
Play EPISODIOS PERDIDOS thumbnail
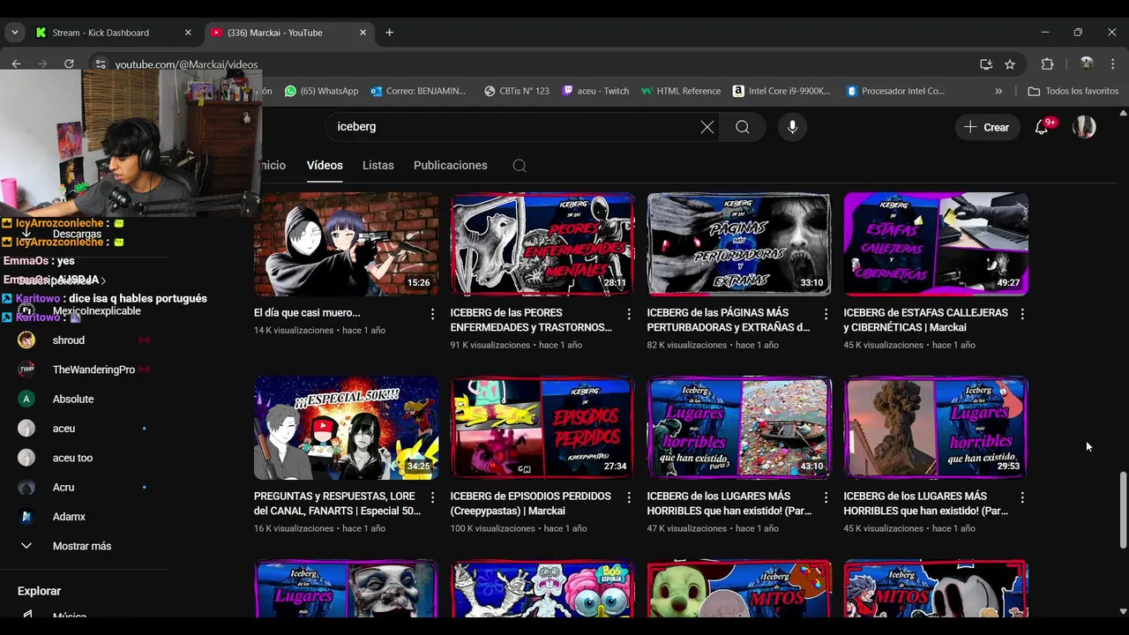[542, 428]
